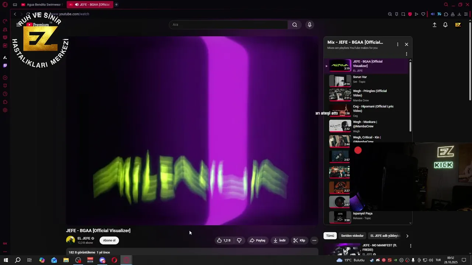Screen dimensions: 472x265
Task: Open the pinboards pin icon
Action: [x=396, y=14]
